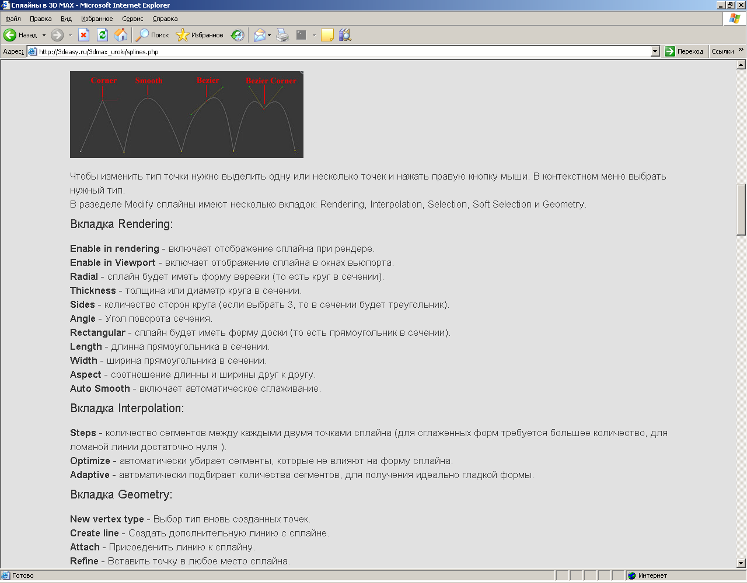Screen dimensions: 747x583
Task: Click the scroll down arrow
Action: [741, 563]
